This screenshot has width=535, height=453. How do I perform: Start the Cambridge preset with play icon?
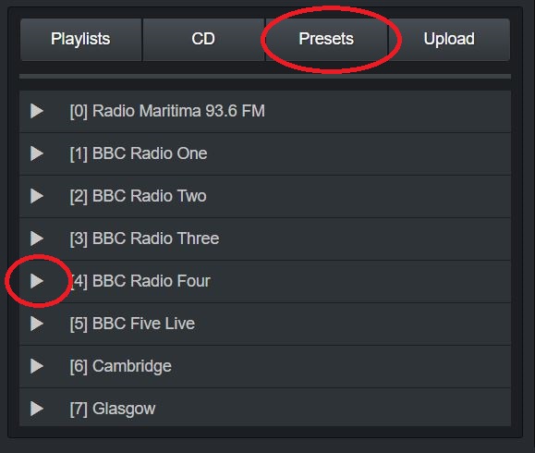(37, 366)
